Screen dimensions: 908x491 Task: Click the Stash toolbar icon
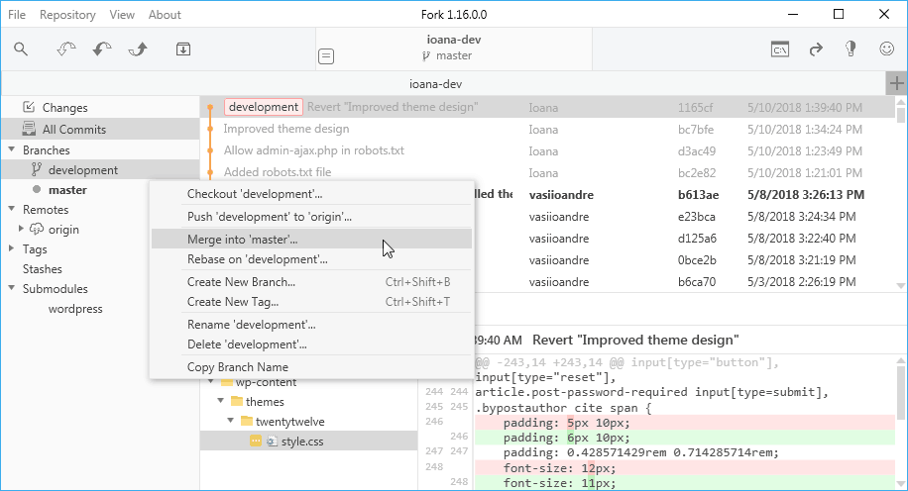click(x=183, y=49)
